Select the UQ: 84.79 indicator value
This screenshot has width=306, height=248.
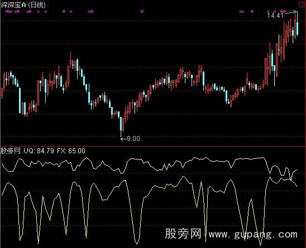[39, 151]
